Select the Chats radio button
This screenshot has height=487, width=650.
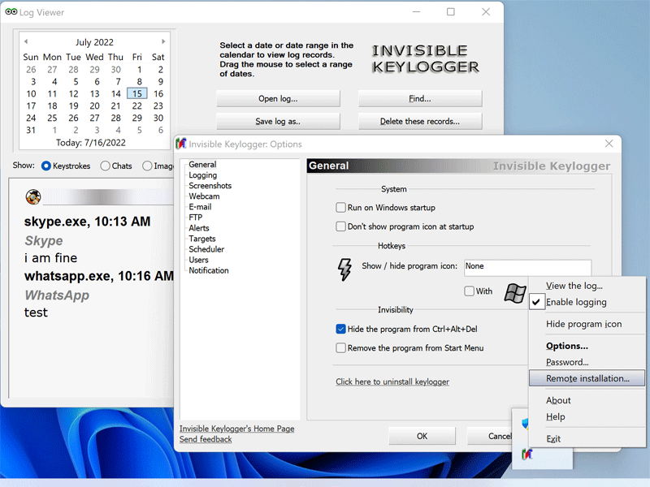click(106, 166)
